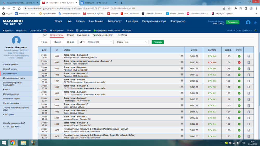Select the 30 дней period filter
This screenshot has width=260, height=146.
pos(70,42)
